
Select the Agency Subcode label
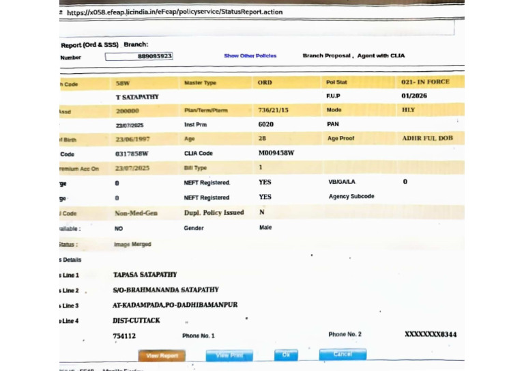click(351, 196)
